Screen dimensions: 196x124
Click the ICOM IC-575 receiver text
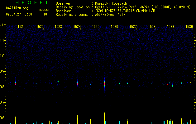point(125,11)
